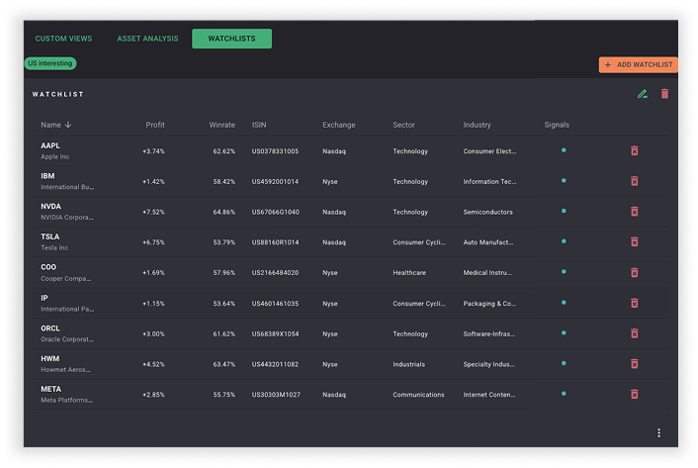Sort by Profit column header
698x468 pixels.
click(x=155, y=125)
